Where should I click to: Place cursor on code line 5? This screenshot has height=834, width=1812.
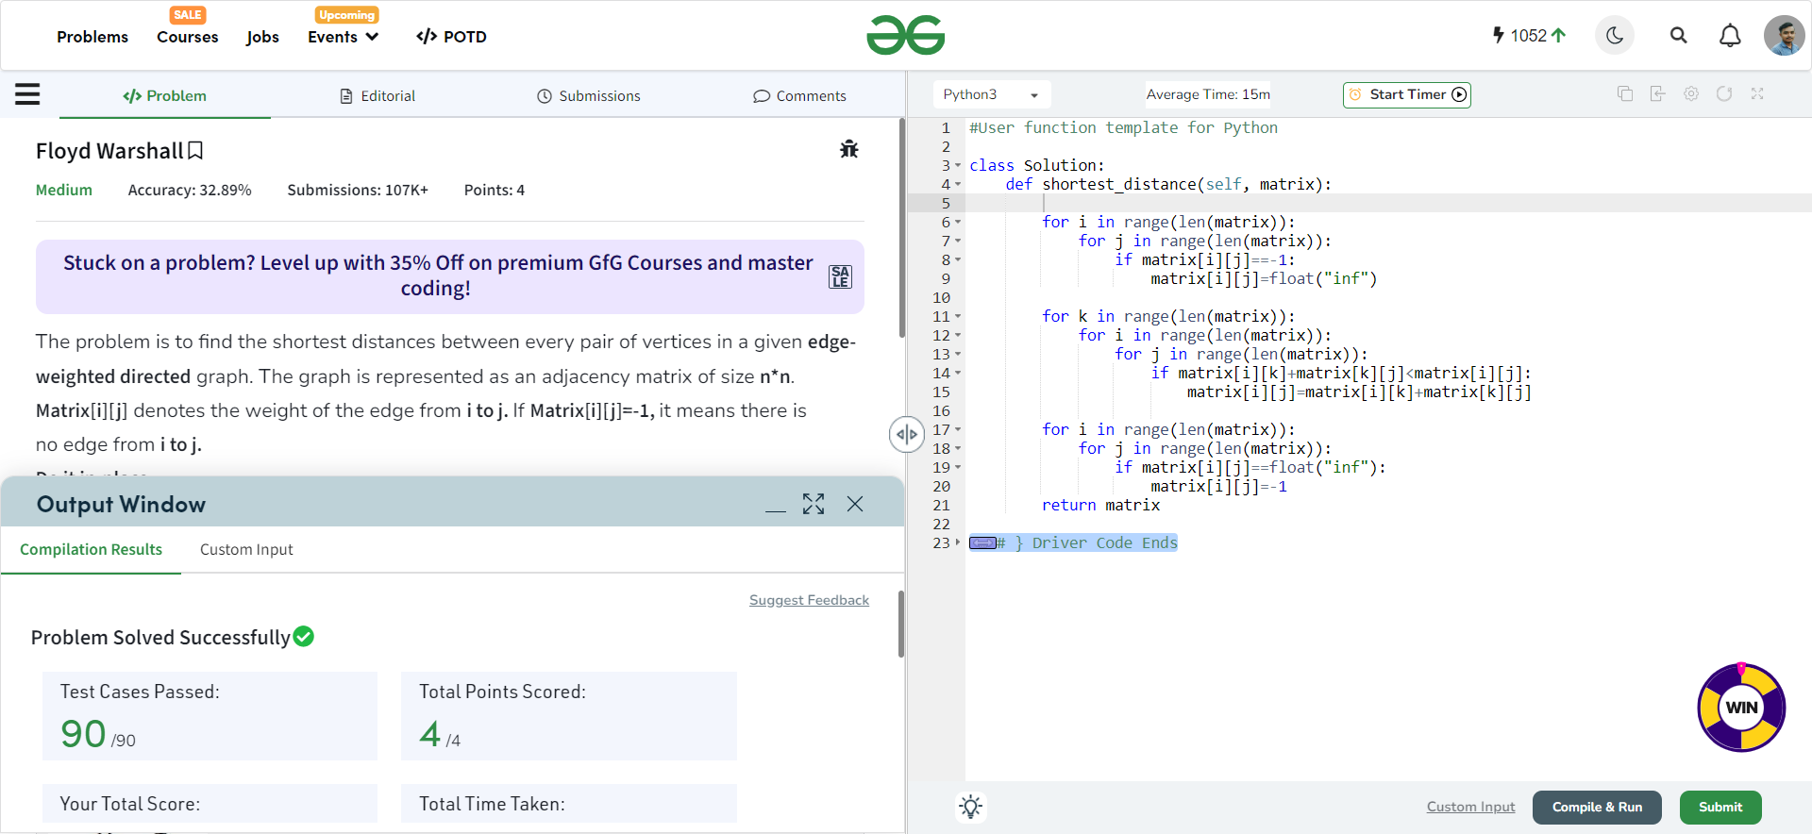click(1387, 203)
